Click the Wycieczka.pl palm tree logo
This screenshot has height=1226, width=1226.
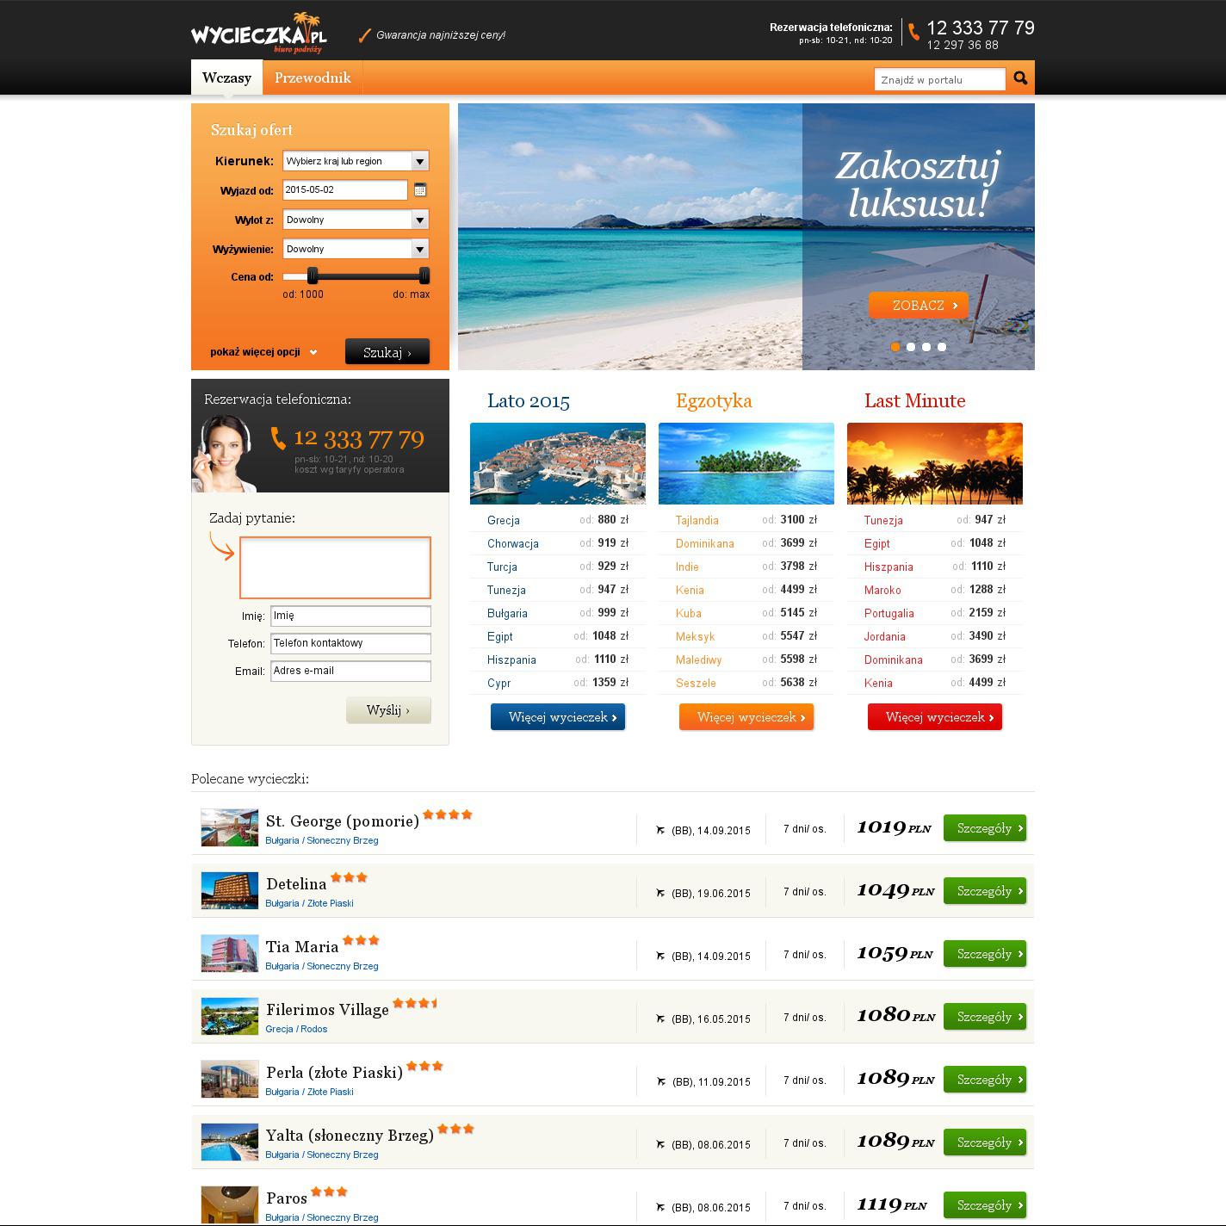(259, 34)
